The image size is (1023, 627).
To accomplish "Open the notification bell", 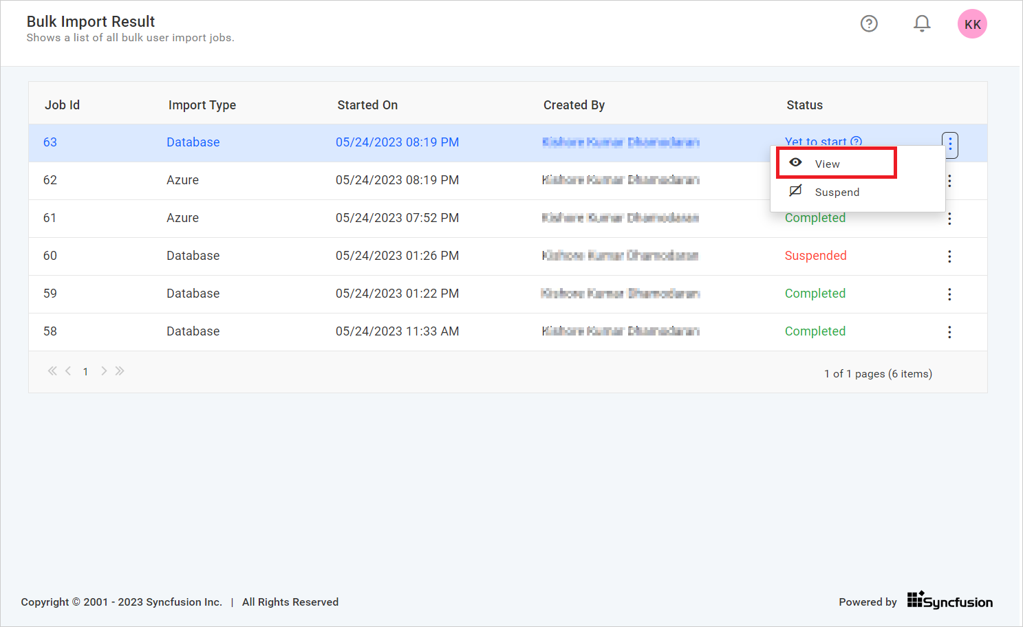I will pos(922,23).
